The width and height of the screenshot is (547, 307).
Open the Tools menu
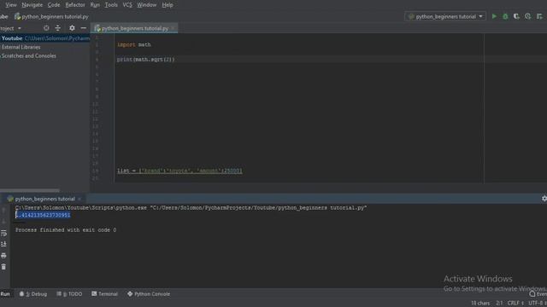(x=111, y=5)
